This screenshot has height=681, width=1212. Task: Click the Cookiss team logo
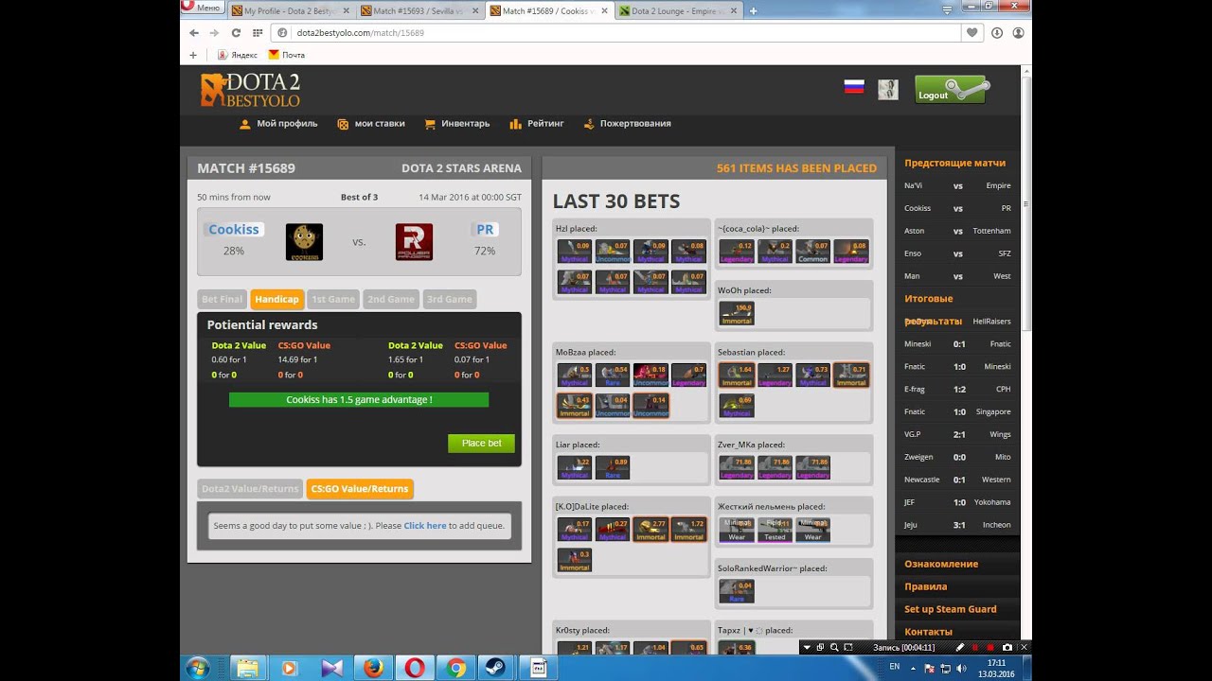click(304, 242)
